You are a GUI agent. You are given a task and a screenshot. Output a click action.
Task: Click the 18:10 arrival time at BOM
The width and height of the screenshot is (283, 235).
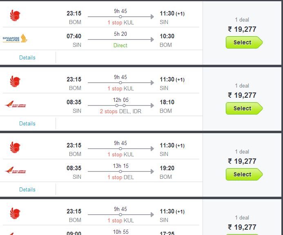(x=167, y=102)
